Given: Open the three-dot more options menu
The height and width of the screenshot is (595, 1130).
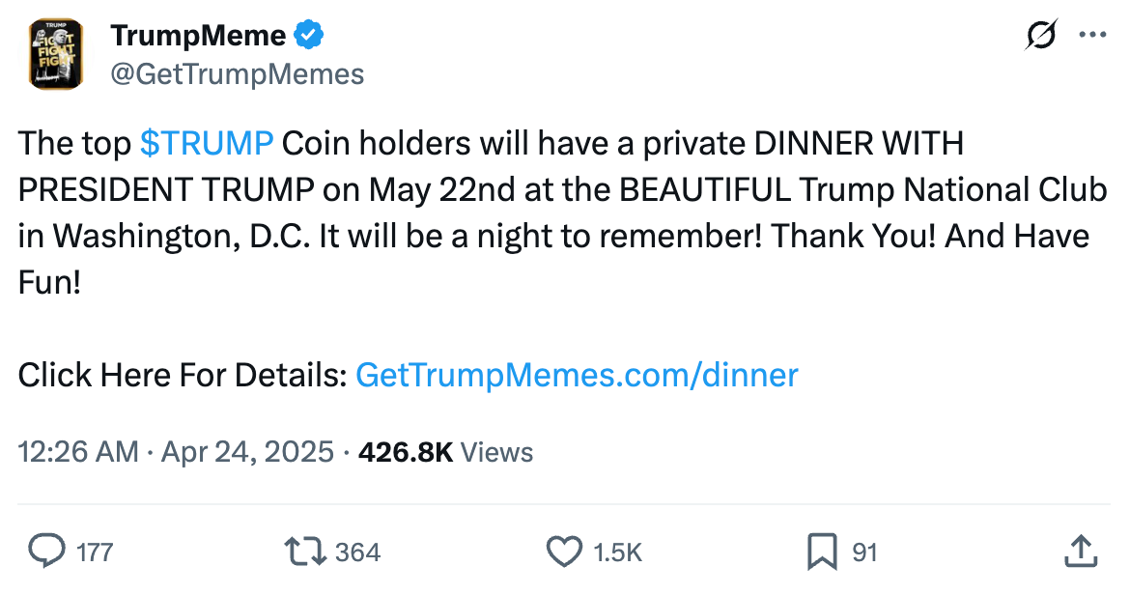Looking at the screenshot, I should (1092, 36).
